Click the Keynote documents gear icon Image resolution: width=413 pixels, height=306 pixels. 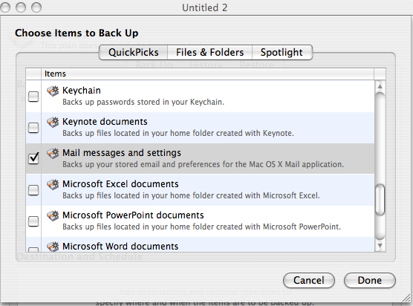[x=53, y=122]
